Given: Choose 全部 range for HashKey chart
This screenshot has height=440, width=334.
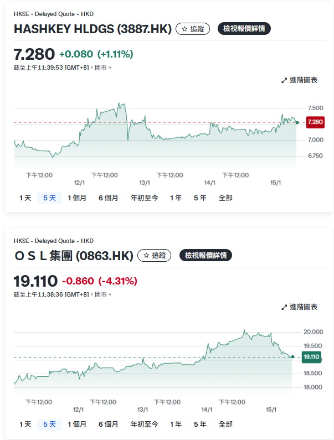Looking at the screenshot, I should tap(225, 198).
